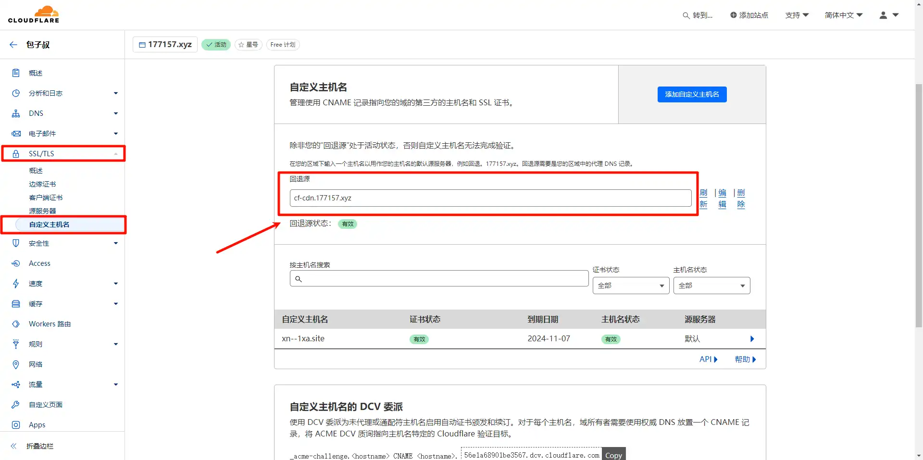Expand the 安全性 section arrow

tap(116, 243)
